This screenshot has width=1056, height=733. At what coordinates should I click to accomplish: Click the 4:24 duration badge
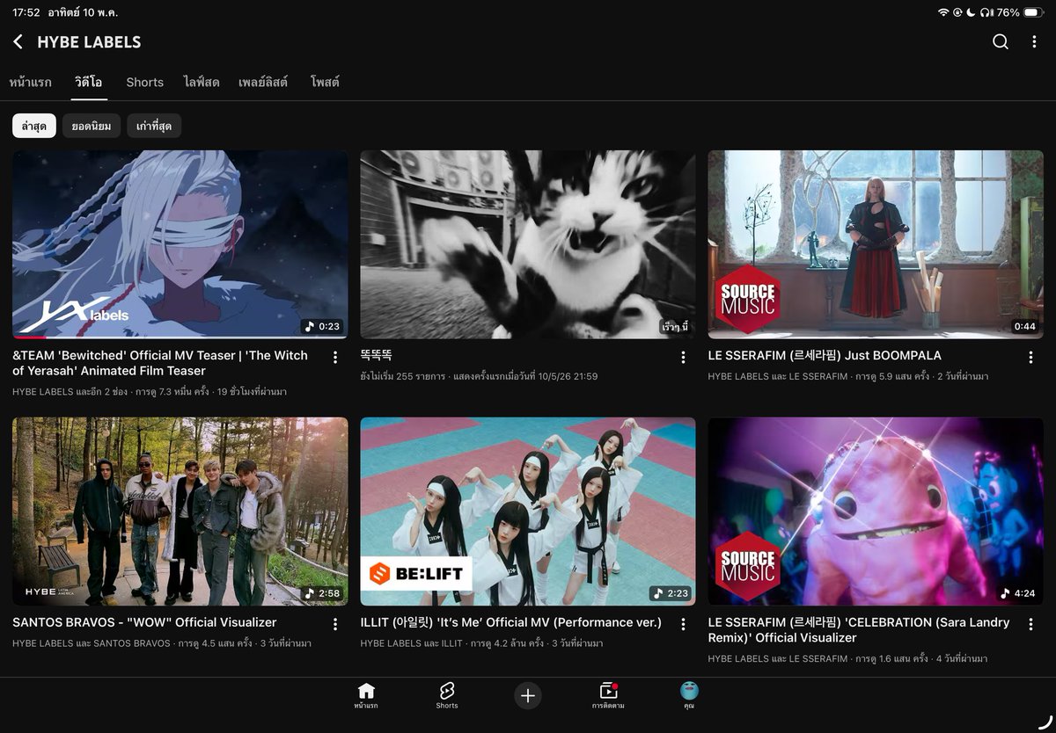(x=1018, y=593)
